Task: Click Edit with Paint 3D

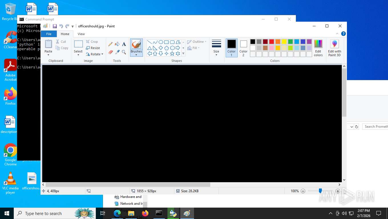Action: pos(334,48)
